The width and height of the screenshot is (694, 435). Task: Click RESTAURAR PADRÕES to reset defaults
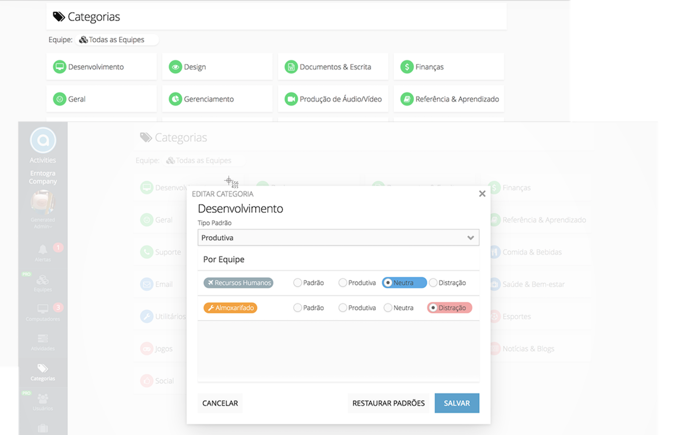(388, 403)
